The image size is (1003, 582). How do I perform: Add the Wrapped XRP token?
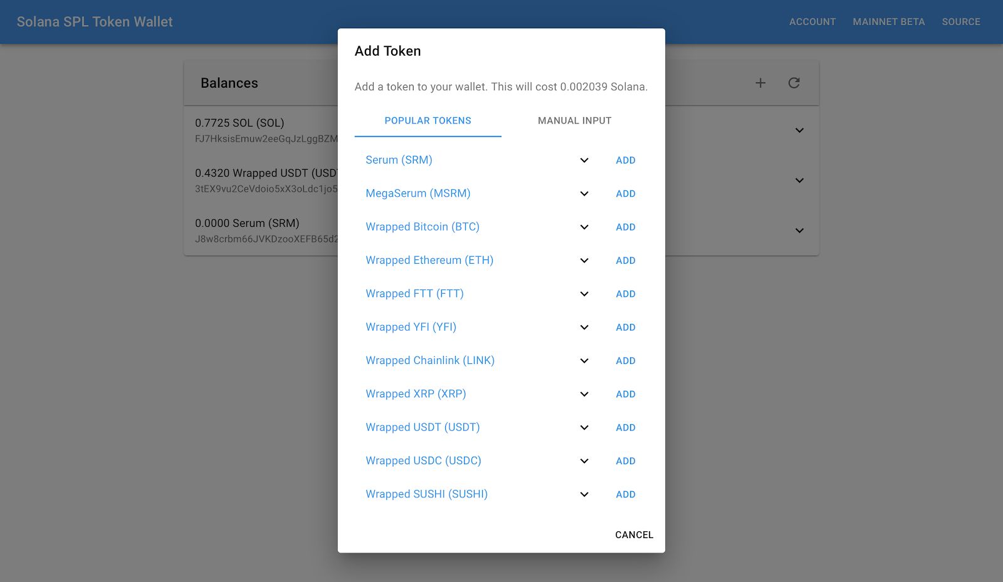pos(625,394)
